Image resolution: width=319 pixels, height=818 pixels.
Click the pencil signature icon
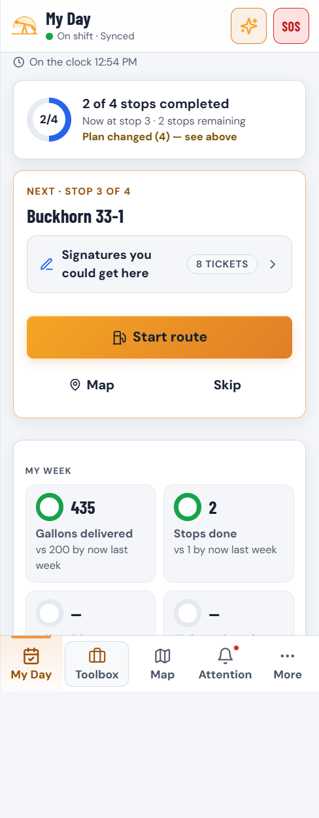[46, 264]
